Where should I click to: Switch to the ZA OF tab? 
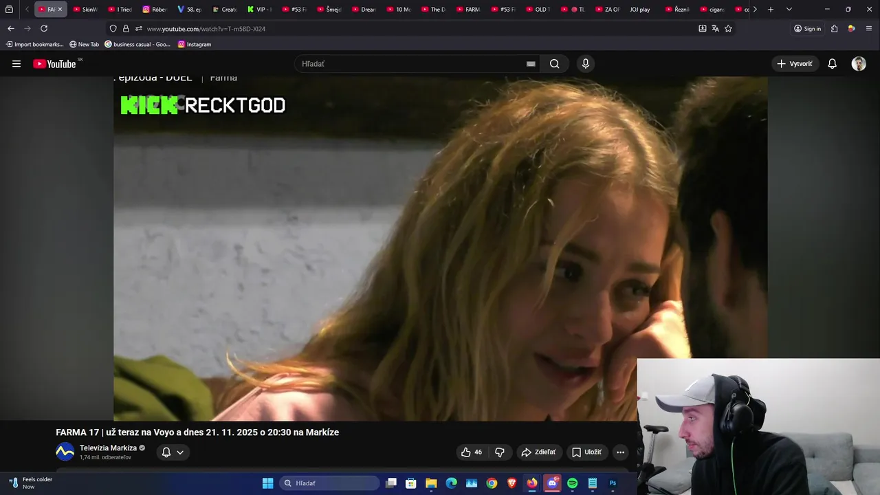pos(608,10)
